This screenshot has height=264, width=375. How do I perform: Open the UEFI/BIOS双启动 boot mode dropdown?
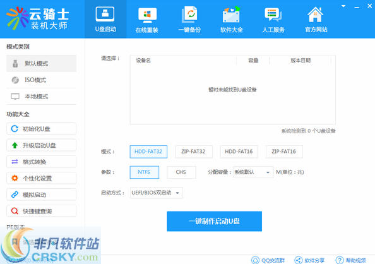pos(156,193)
